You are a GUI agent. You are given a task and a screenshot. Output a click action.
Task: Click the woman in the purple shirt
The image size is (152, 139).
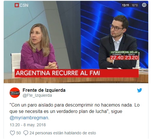39,46
